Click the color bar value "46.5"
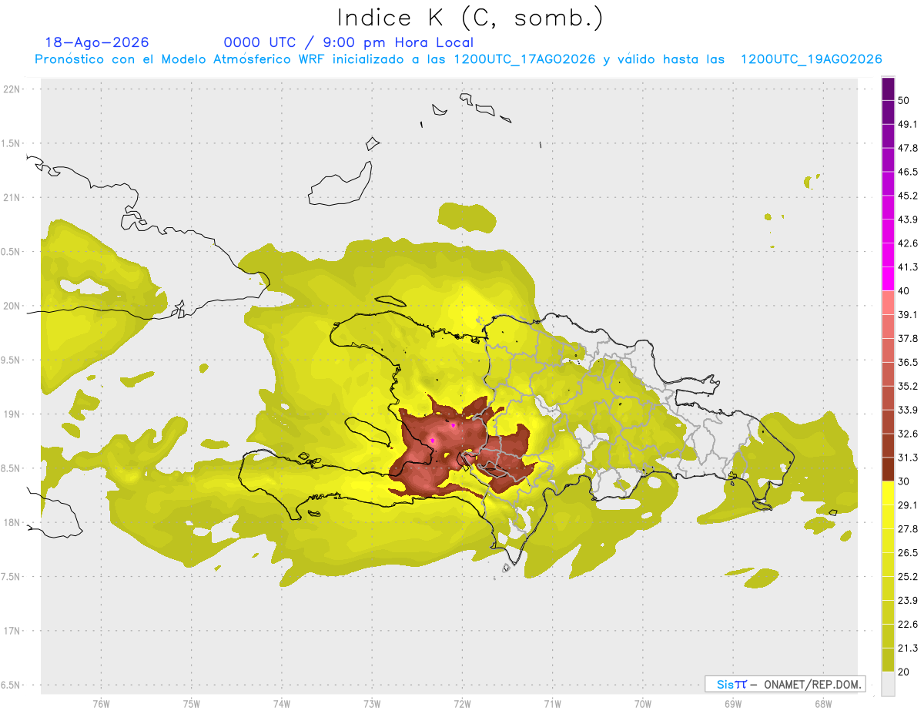This screenshot has width=924, height=714. [x=907, y=172]
